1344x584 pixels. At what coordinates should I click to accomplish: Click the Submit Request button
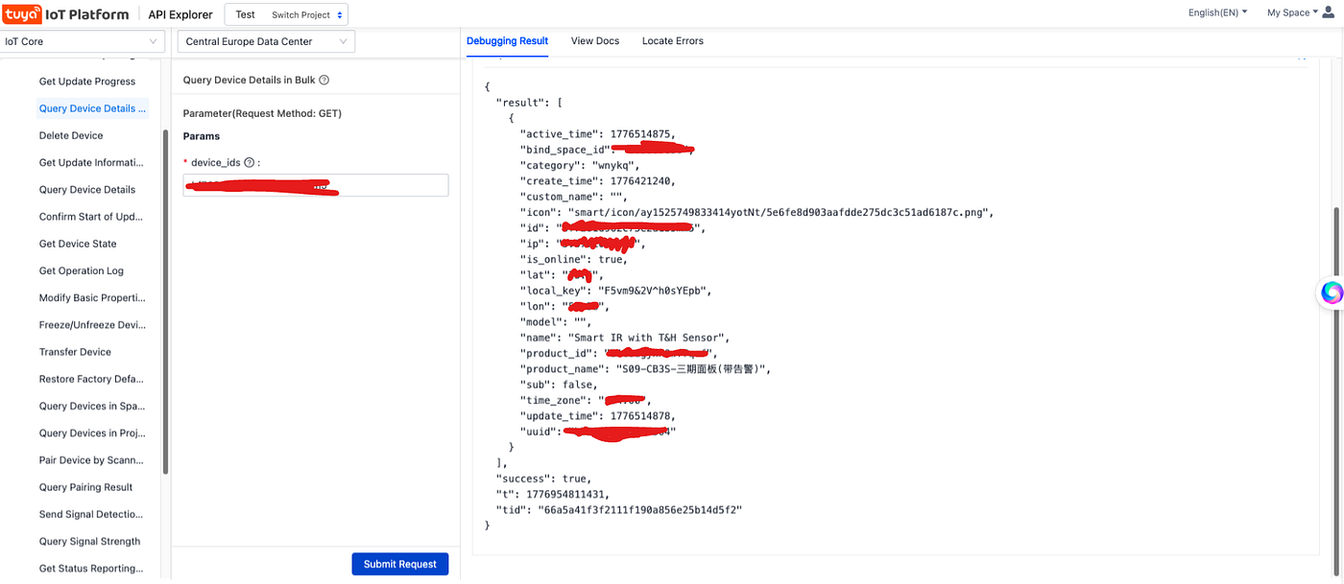(400, 564)
